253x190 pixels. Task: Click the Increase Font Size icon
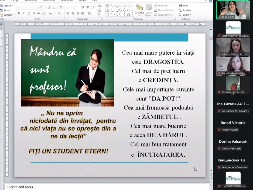50,7
